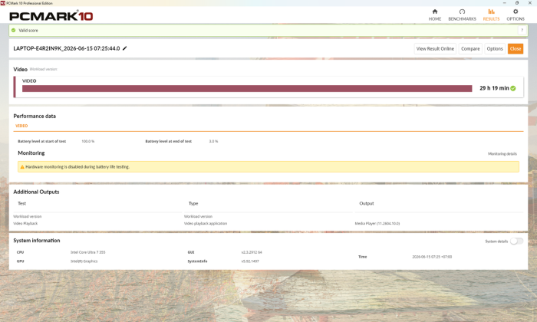This screenshot has height=322, width=537.
Task: Open the Results section
Action: click(491, 15)
